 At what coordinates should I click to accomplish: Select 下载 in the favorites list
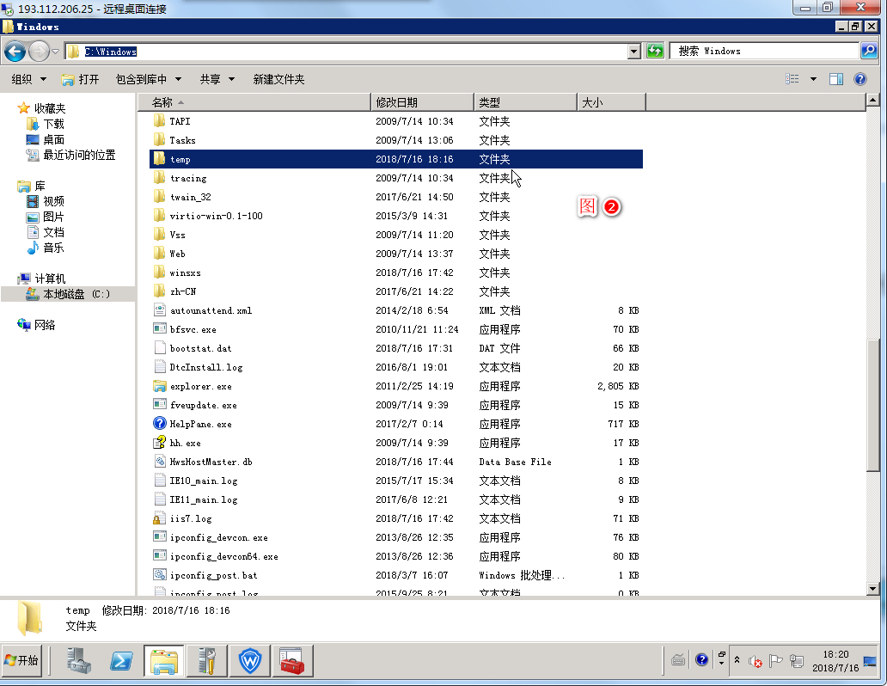(53, 124)
